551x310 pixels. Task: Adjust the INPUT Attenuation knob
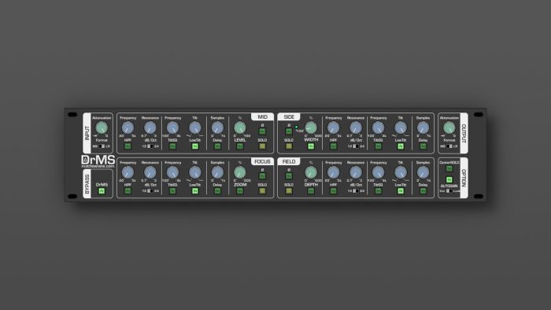(102, 127)
